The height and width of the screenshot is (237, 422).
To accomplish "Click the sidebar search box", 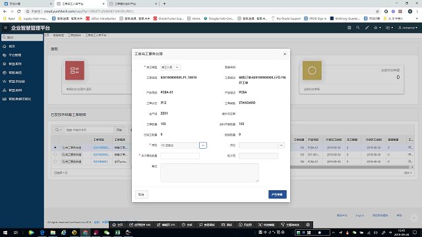I will [22, 38].
